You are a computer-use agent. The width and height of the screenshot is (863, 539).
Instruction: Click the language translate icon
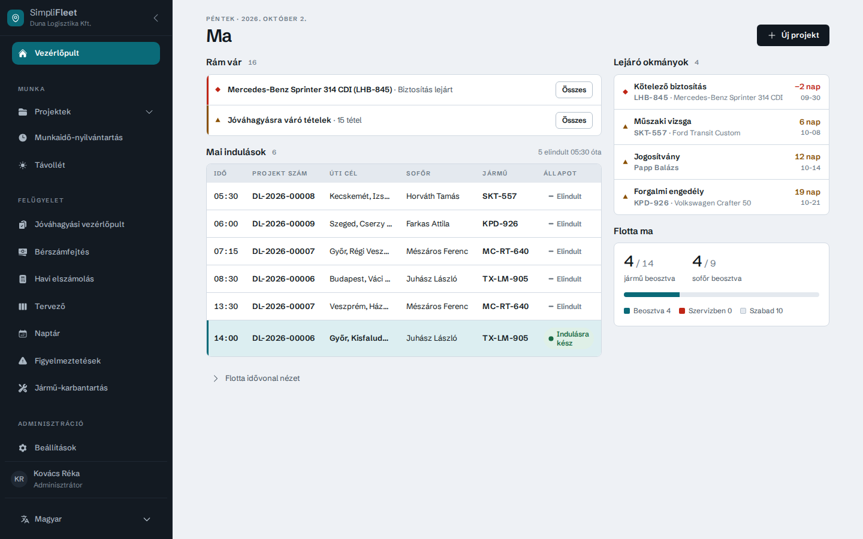pos(25,519)
